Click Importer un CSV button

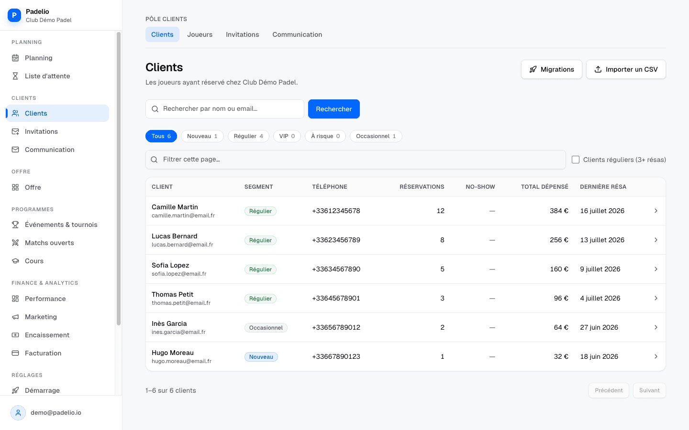tap(626, 69)
